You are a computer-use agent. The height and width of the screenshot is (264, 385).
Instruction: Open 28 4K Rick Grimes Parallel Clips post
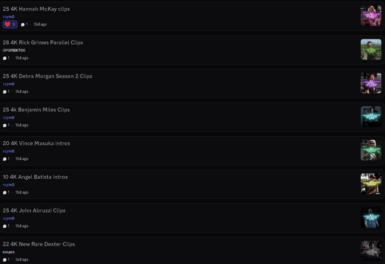point(43,43)
